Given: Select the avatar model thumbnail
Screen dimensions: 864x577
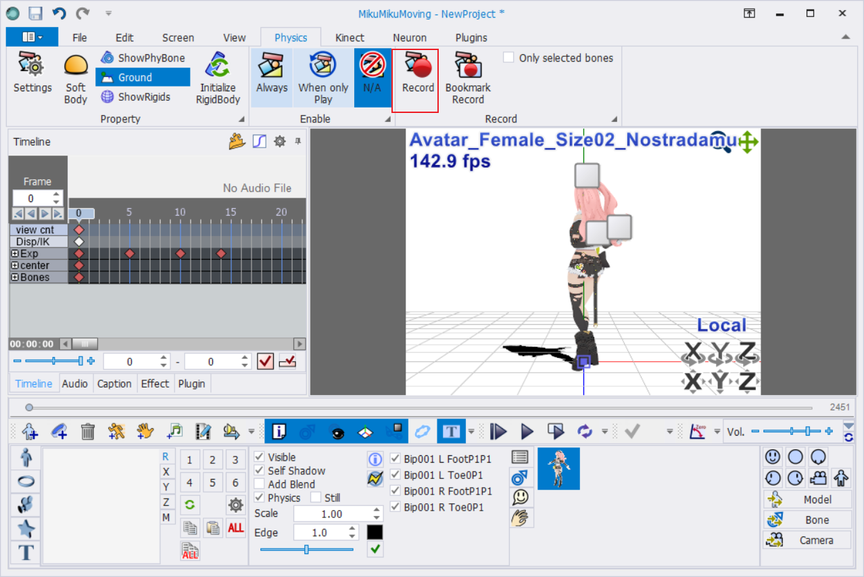Looking at the screenshot, I should click(x=558, y=469).
